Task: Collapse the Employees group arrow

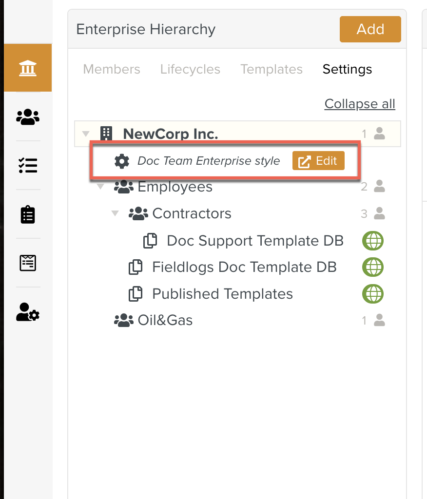Action: click(x=101, y=187)
